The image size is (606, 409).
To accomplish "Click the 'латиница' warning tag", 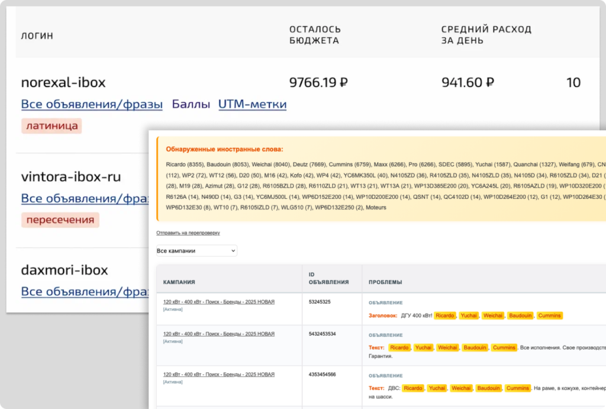I will coord(51,125).
